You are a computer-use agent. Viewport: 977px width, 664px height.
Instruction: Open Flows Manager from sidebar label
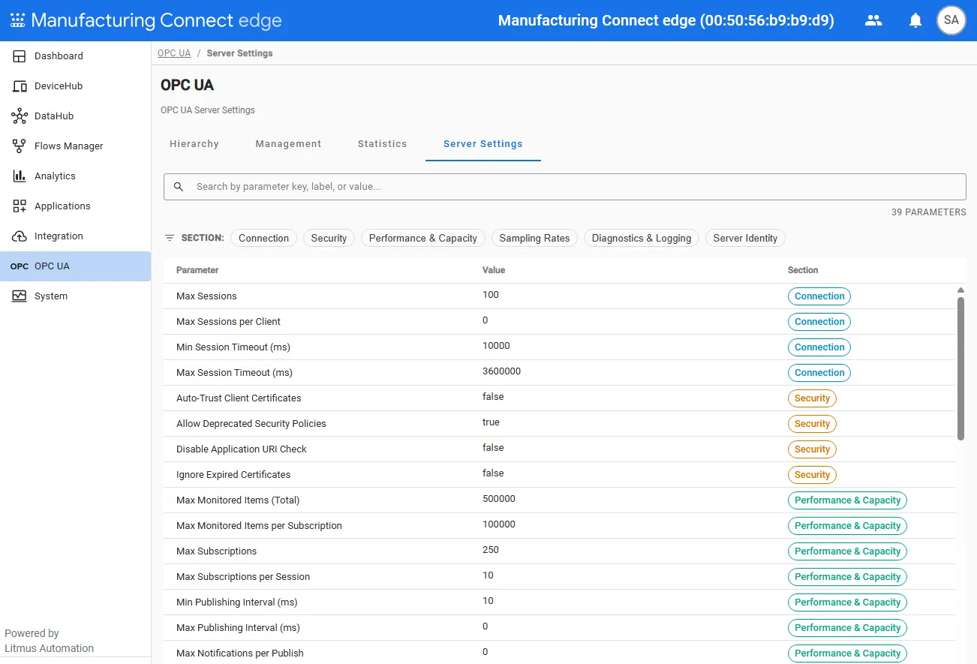click(69, 146)
